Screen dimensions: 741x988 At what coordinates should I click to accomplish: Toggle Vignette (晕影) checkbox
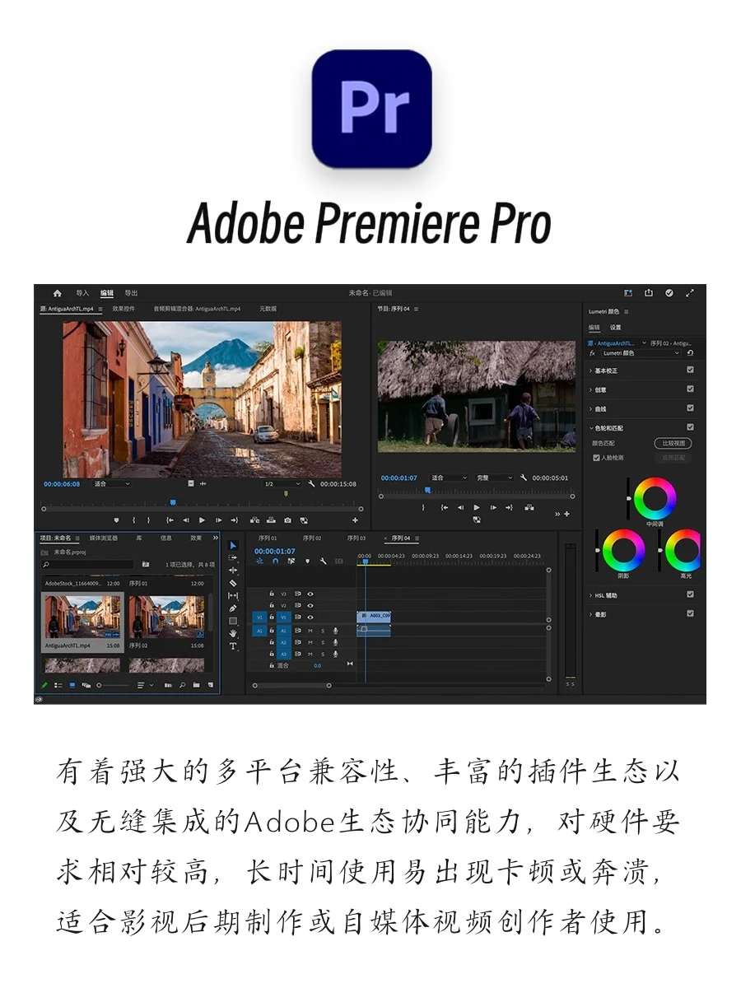(690, 613)
